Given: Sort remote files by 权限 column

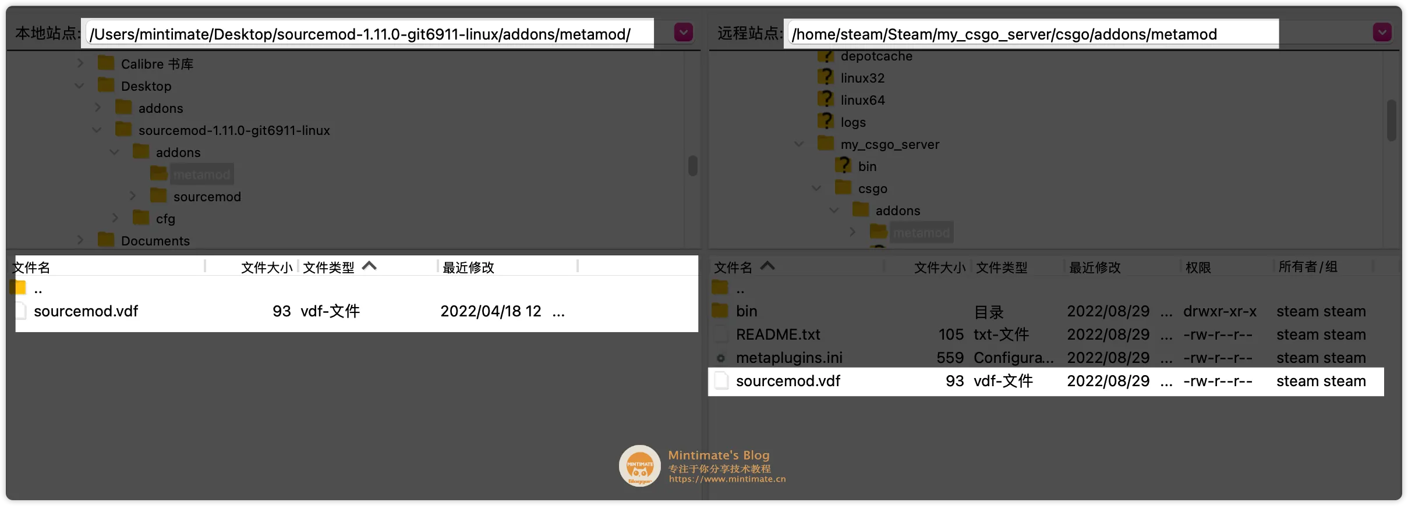Looking at the screenshot, I should 1198,268.
